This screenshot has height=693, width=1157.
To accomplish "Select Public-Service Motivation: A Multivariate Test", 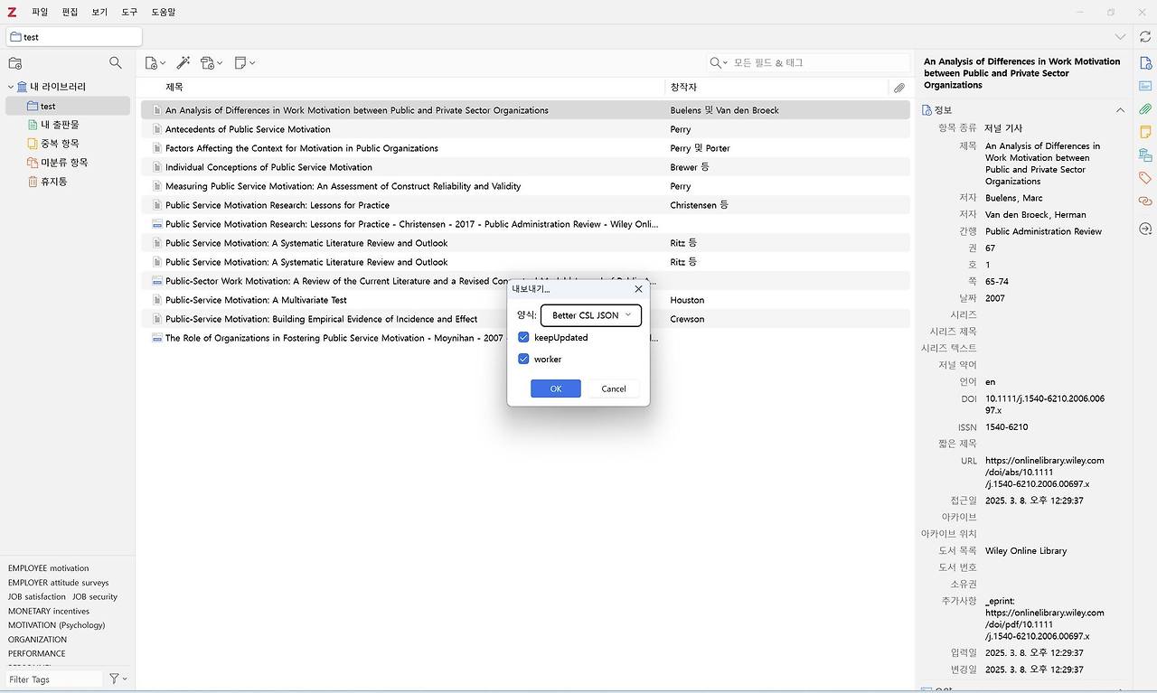I will click(x=525, y=300).
